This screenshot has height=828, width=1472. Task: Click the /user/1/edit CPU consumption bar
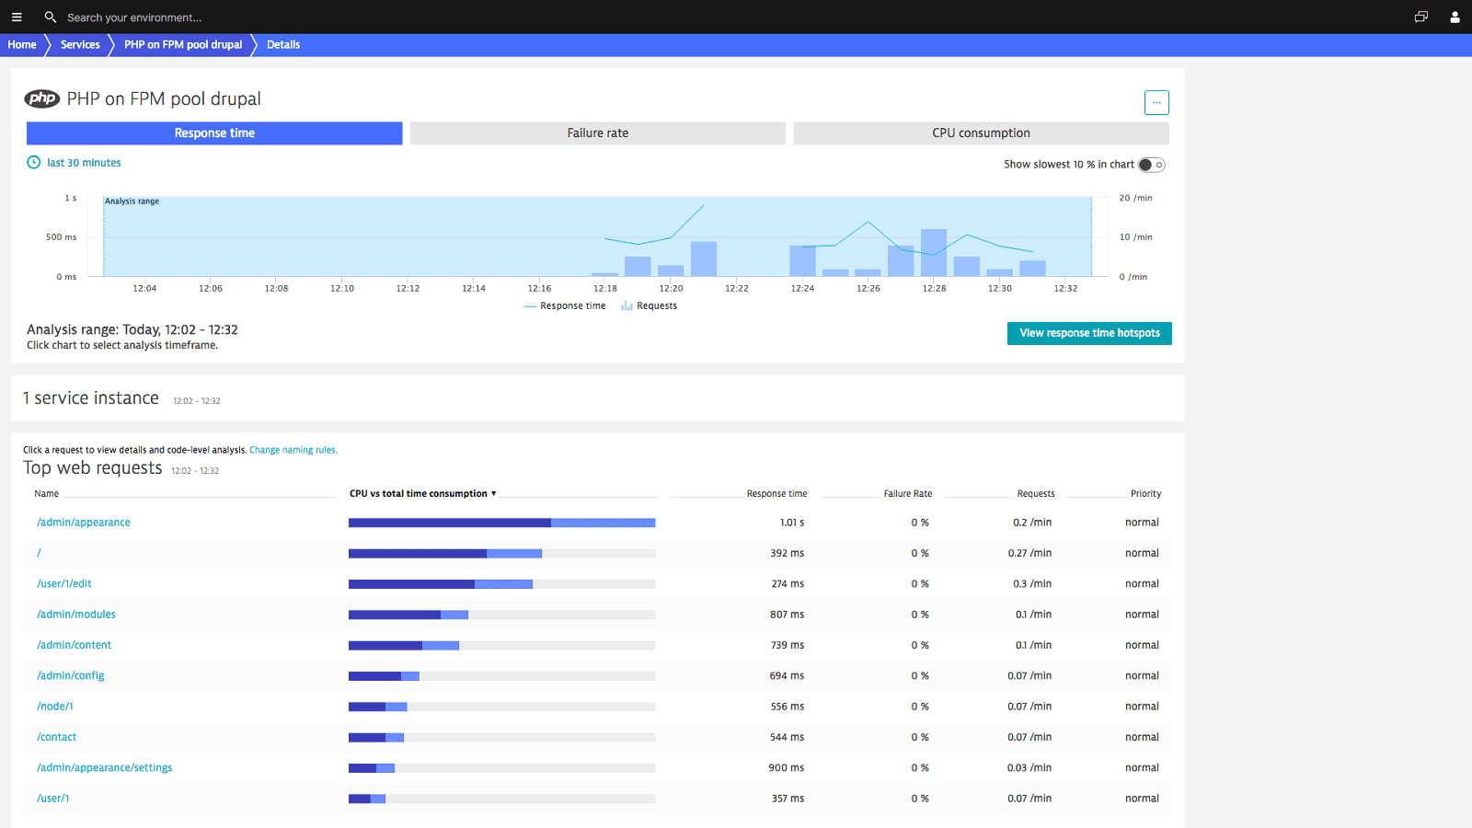(502, 584)
